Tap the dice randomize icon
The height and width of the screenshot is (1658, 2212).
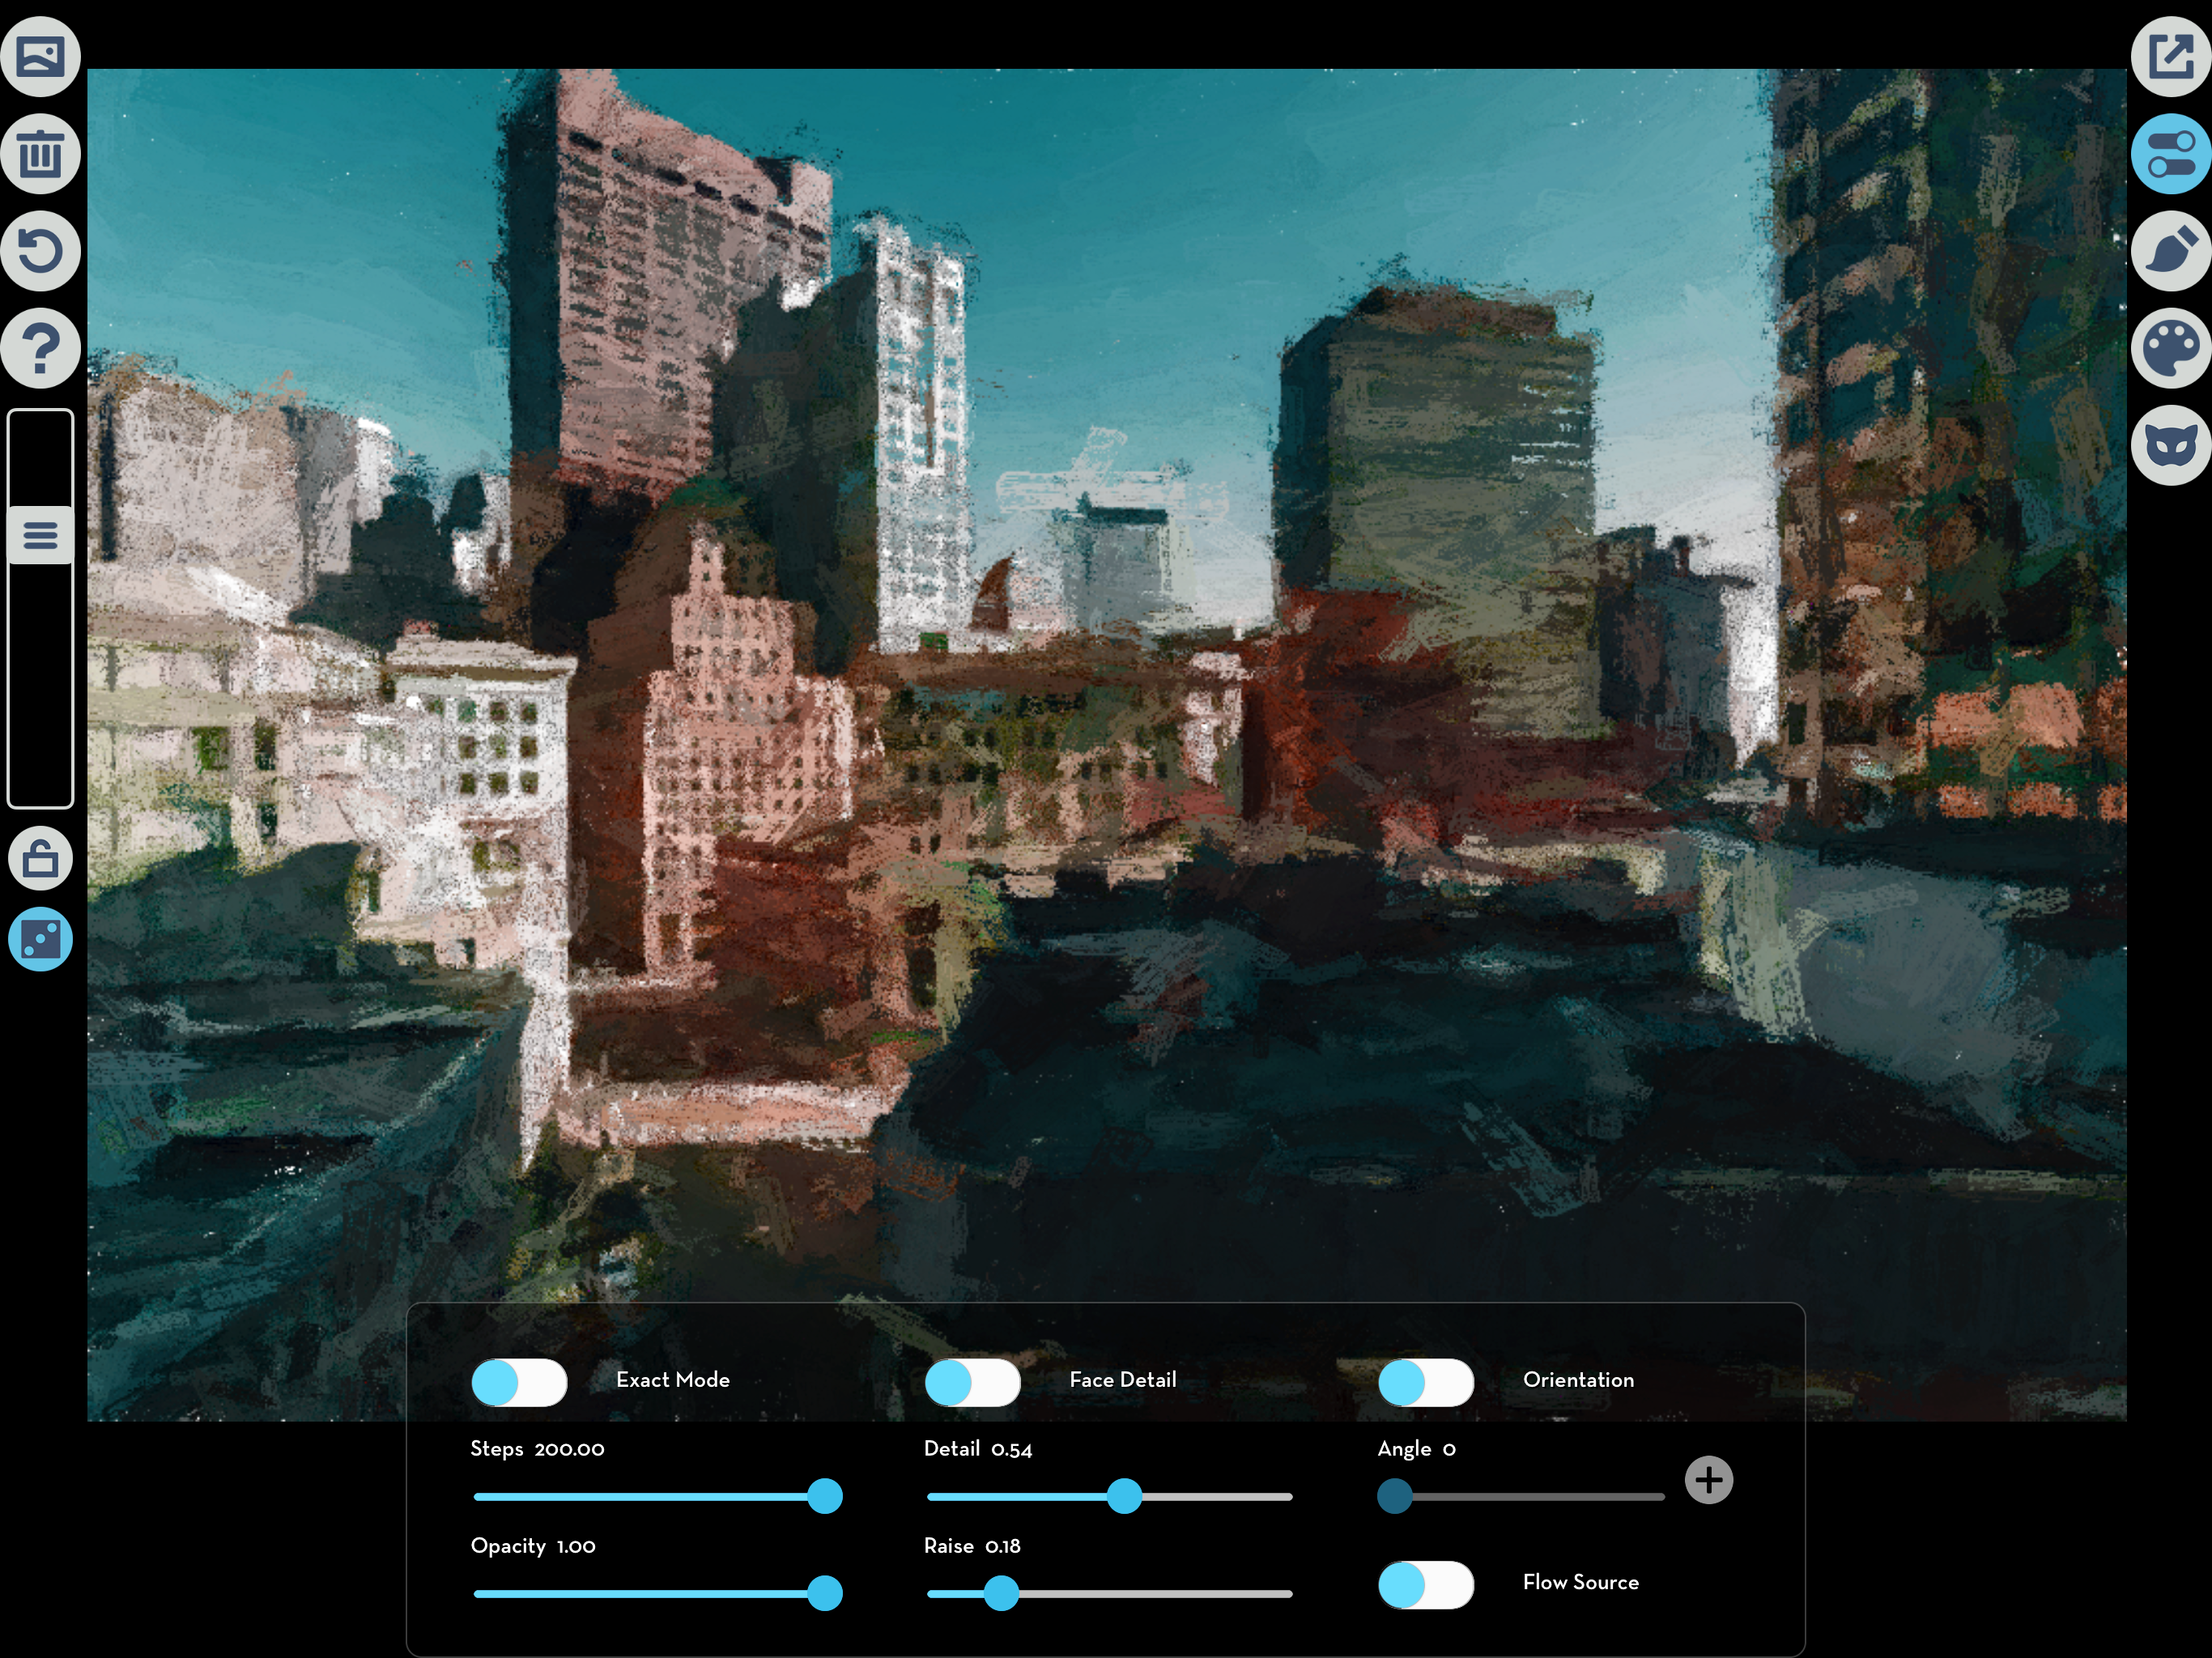(x=40, y=939)
